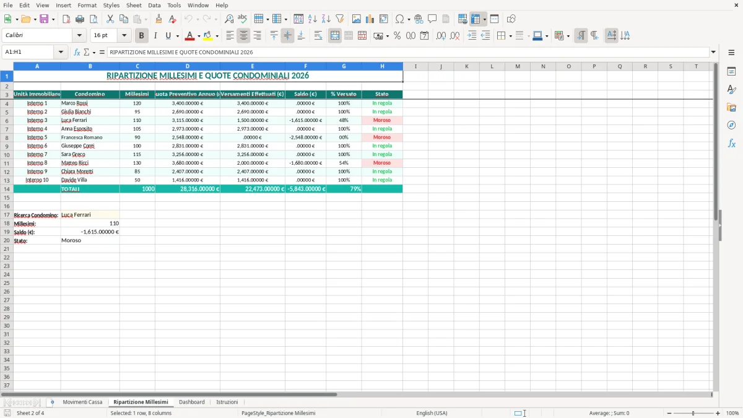Viewport: 743px width, 418px height.
Task: Expand the formula bar
Action: pos(713,52)
